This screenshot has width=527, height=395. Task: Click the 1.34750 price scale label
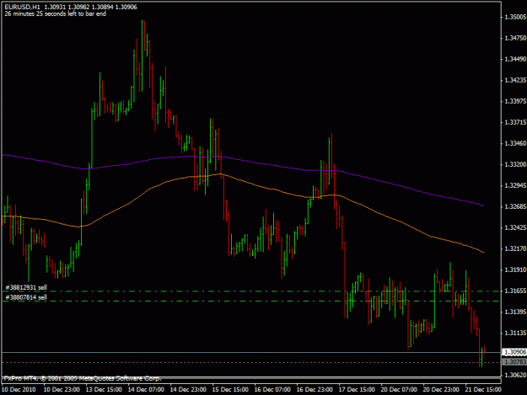515,38
